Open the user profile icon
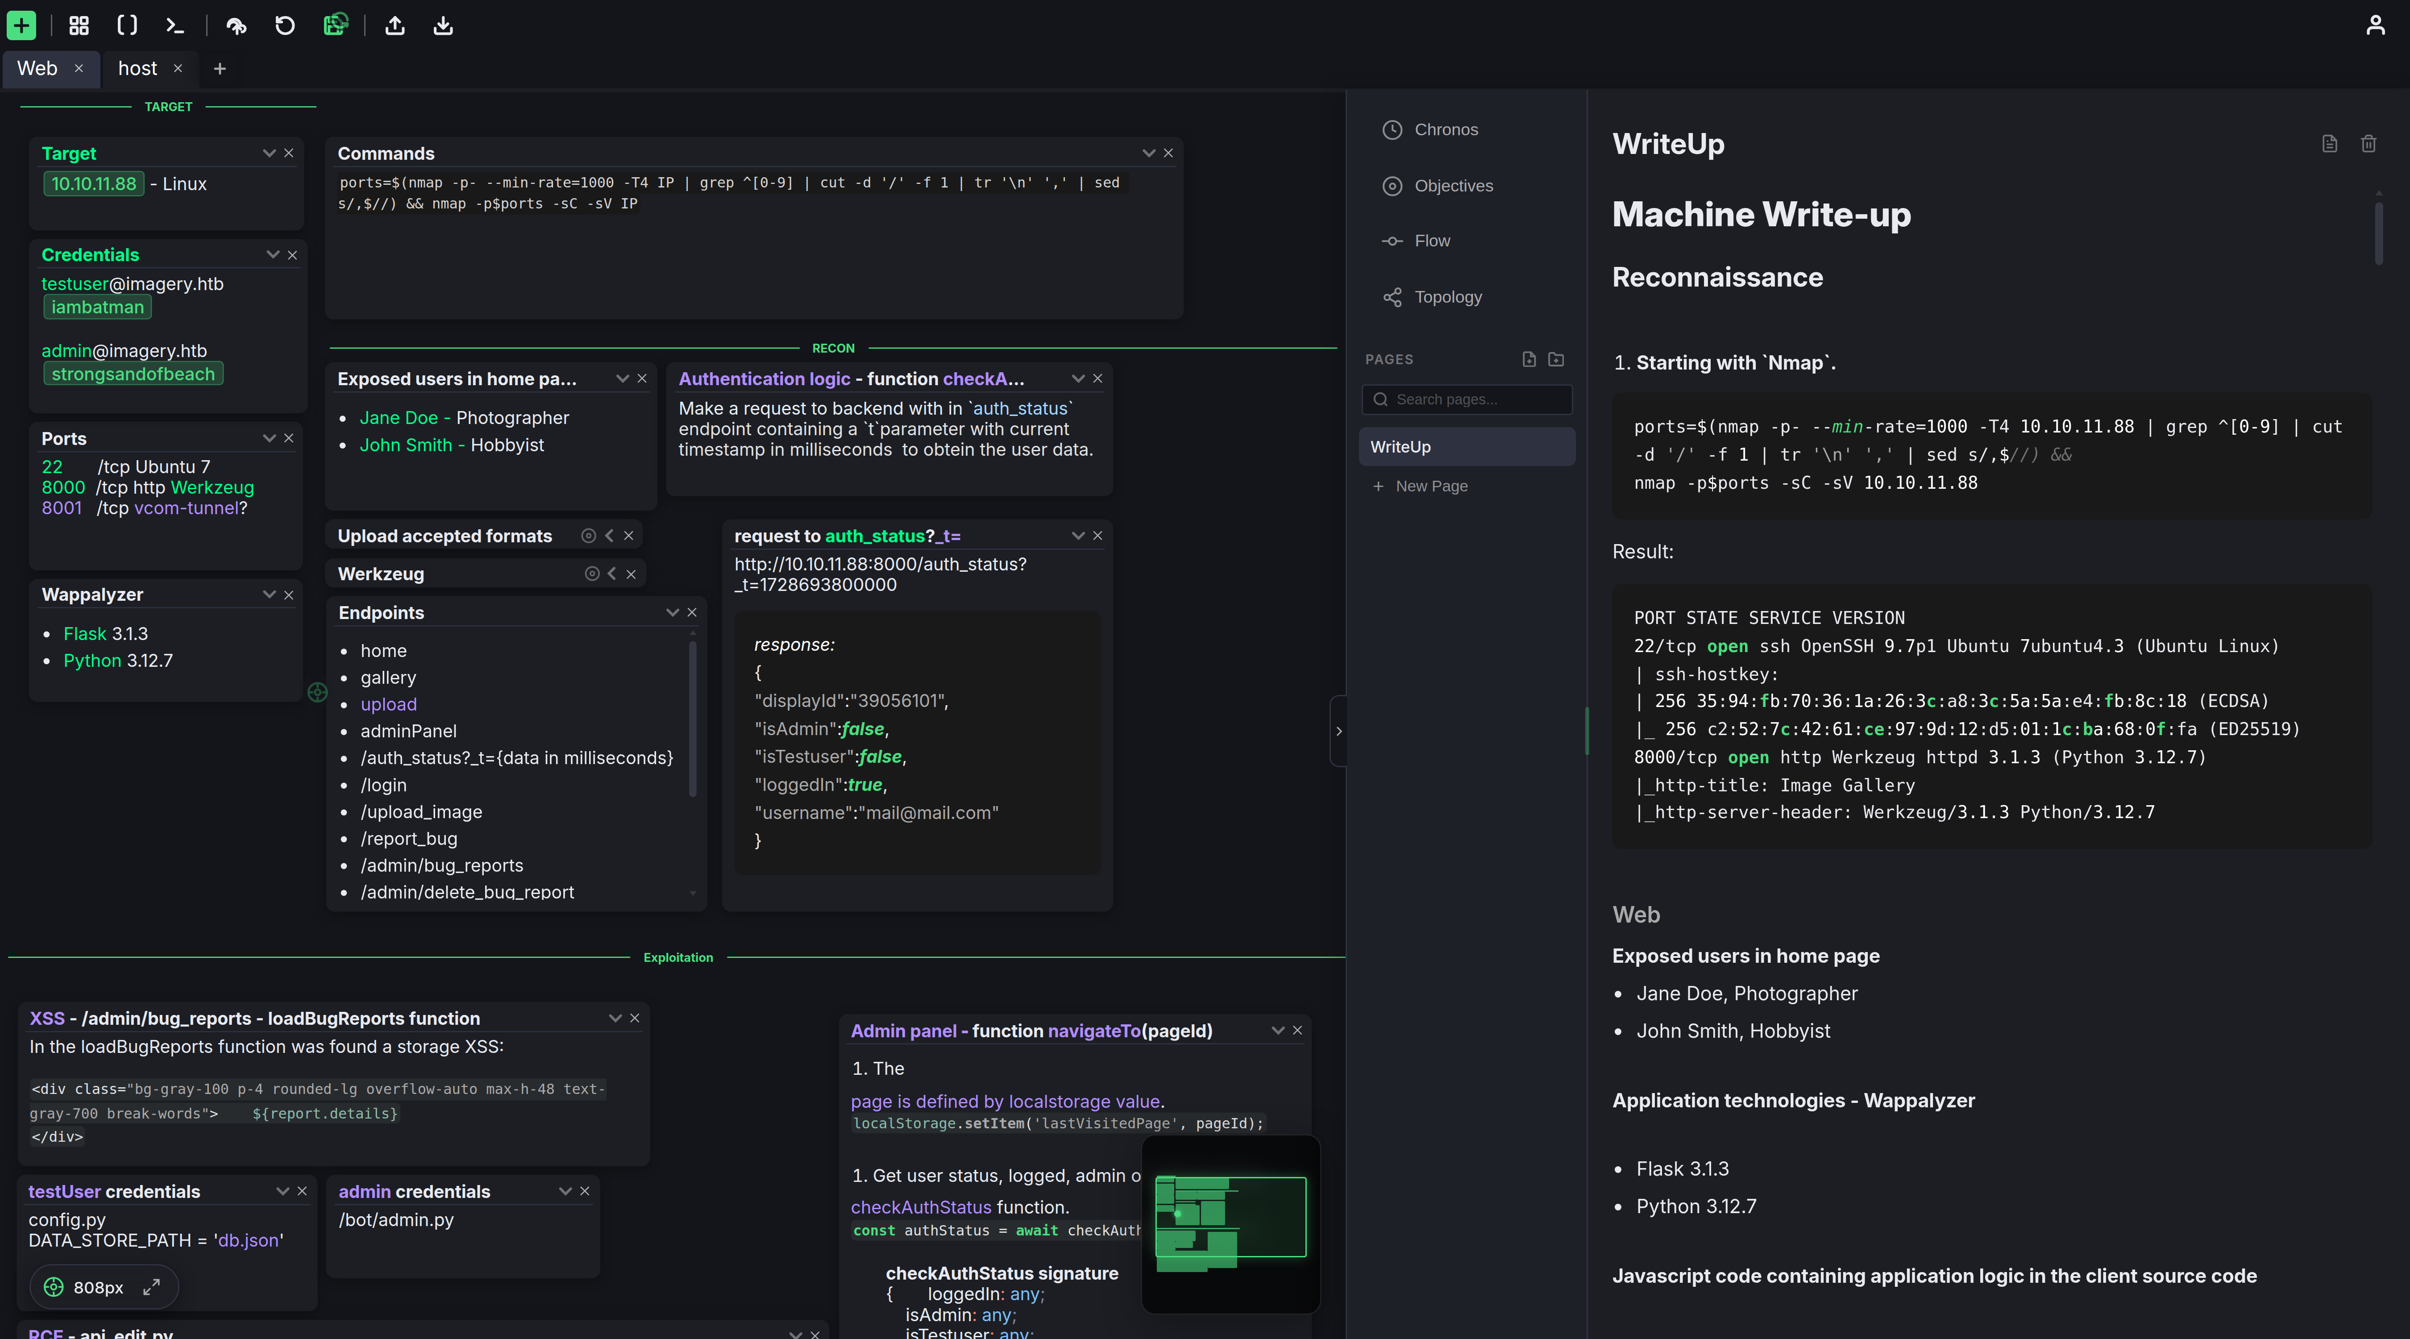Image resolution: width=2410 pixels, height=1339 pixels. pos(2375,25)
